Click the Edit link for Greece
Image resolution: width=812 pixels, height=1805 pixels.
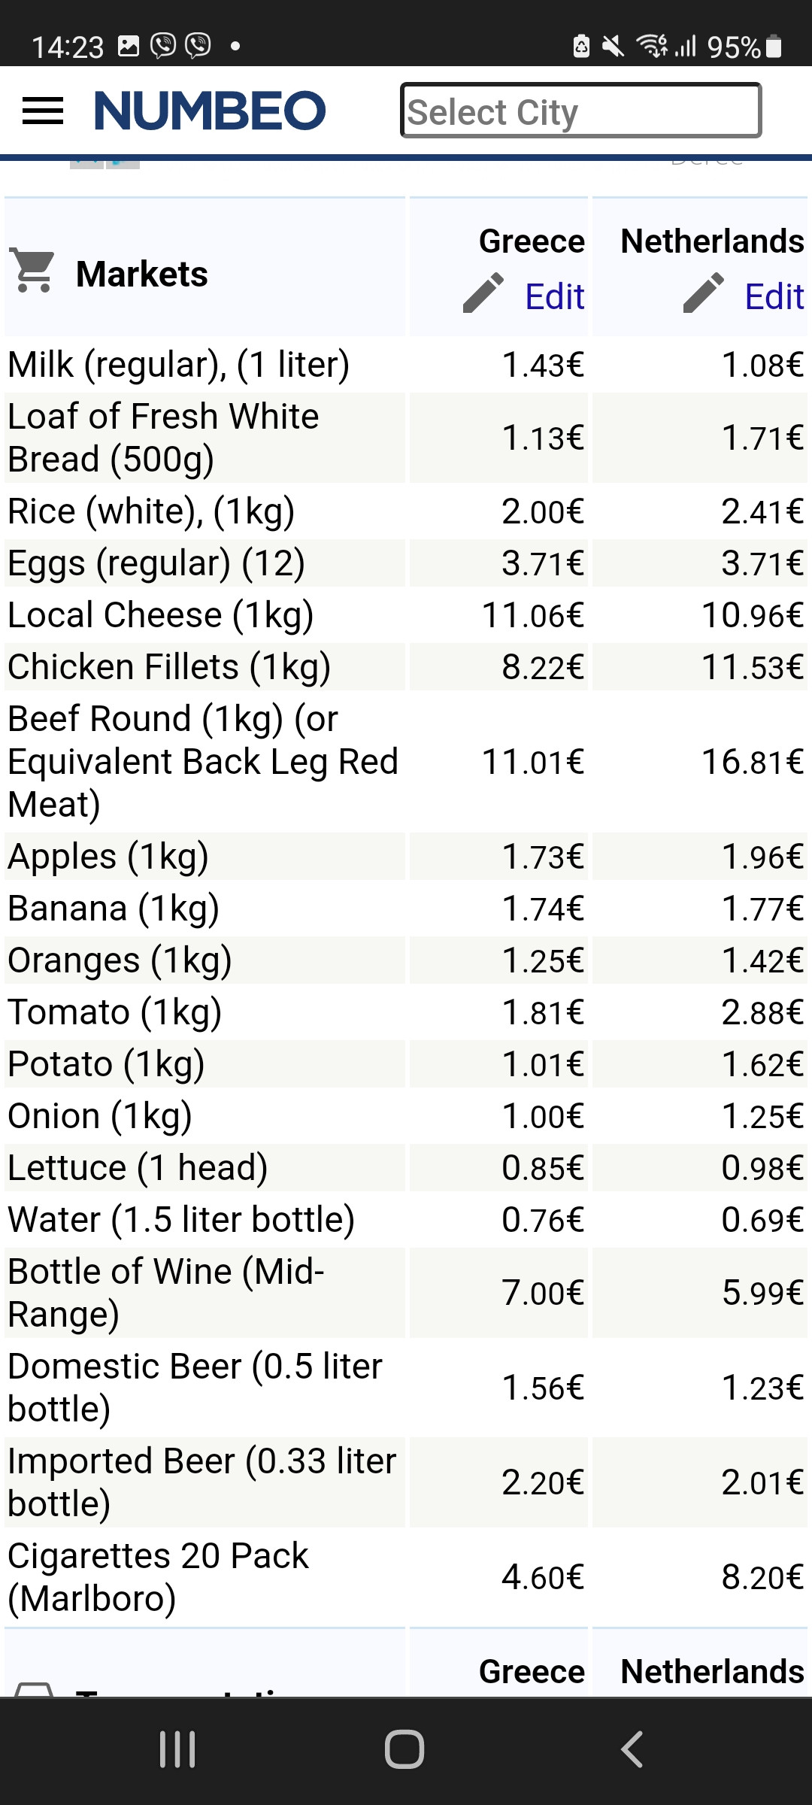pyautogui.click(x=555, y=296)
